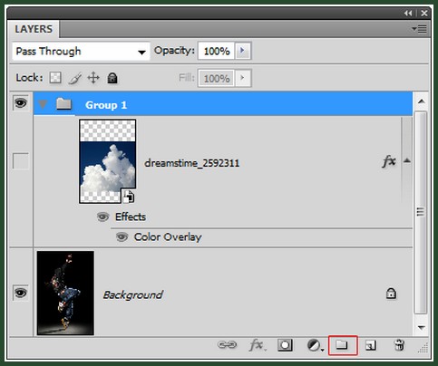Viewport: 438px width, 366px height.
Task: Lock image pixels brush icon
Action: tap(75, 78)
